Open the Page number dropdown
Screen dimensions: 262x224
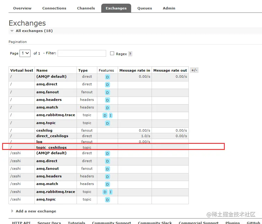tap(25, 53)
